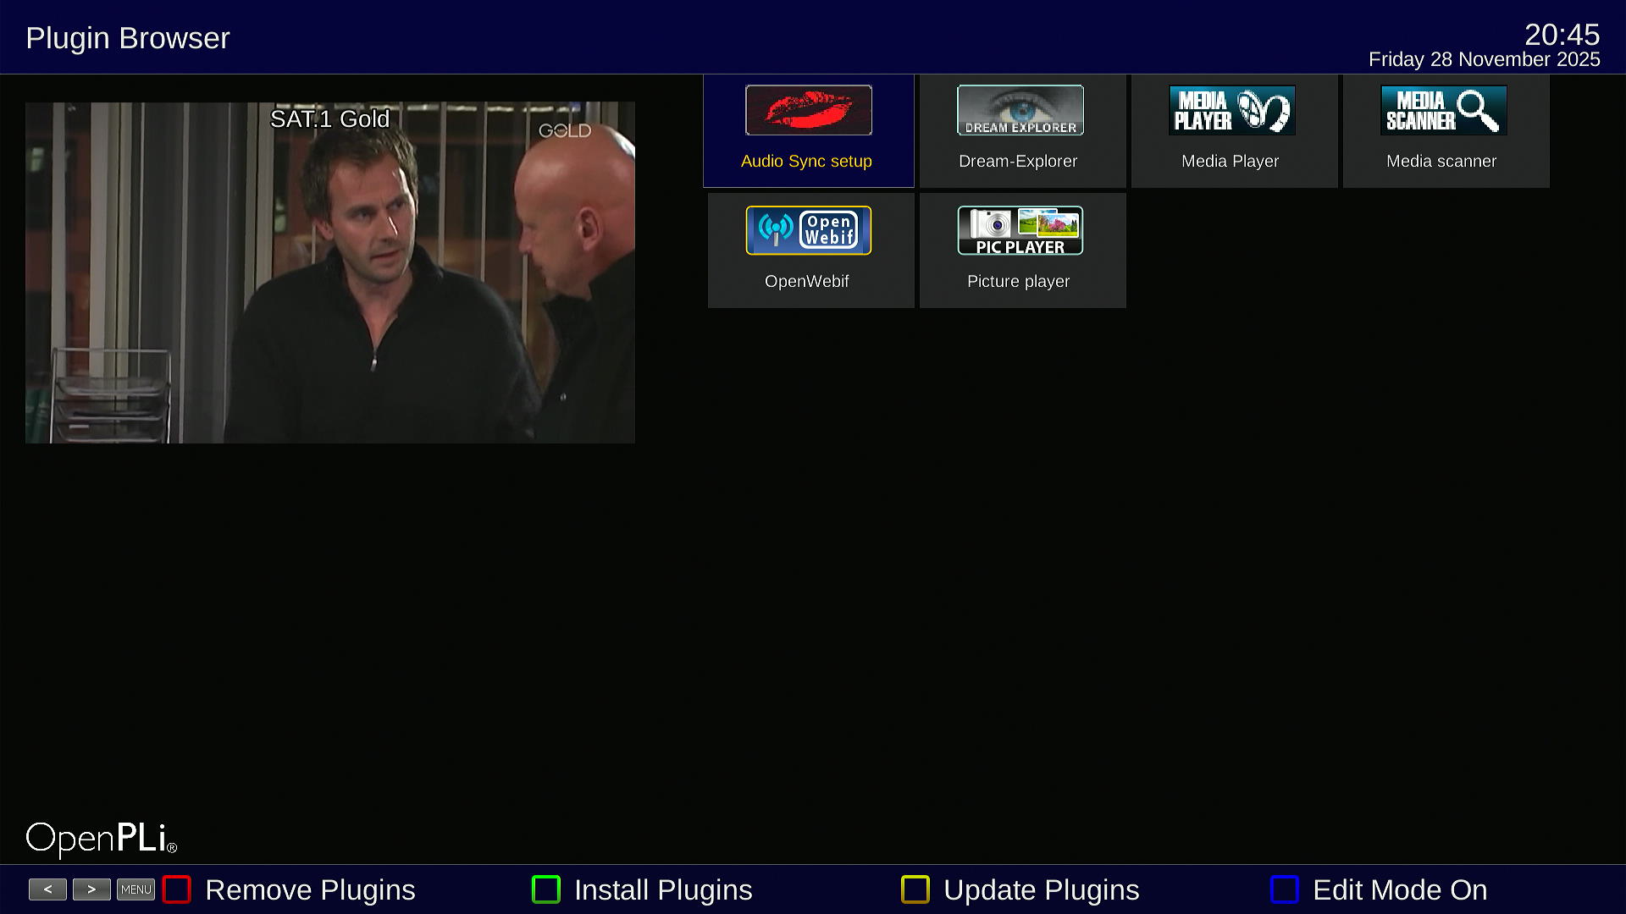Select the Install Plugins label
Image resolution: width=1626 pixels, height=914 pixels.
(663, 890)
